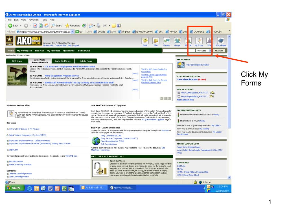Click the announcements next arrow control
Image resolution: width=289 pixels, height=216 pixels.
[169, 98]
